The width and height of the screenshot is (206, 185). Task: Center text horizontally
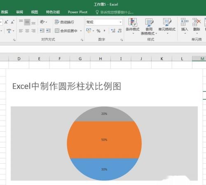tap(27, 31)
